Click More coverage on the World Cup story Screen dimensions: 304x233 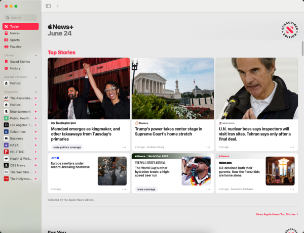point(146,190)
